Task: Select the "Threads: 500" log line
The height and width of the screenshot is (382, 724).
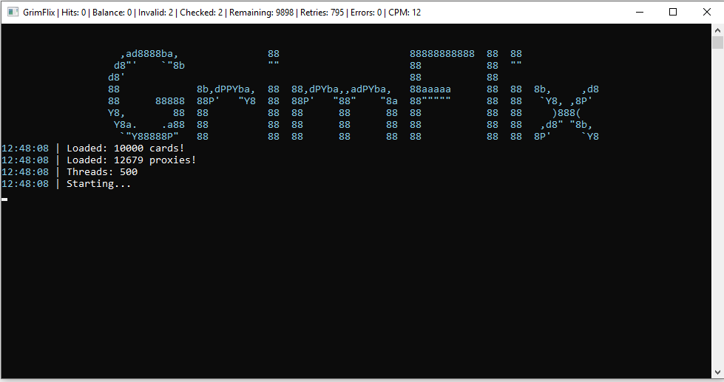Action: (x=102, y=171)
